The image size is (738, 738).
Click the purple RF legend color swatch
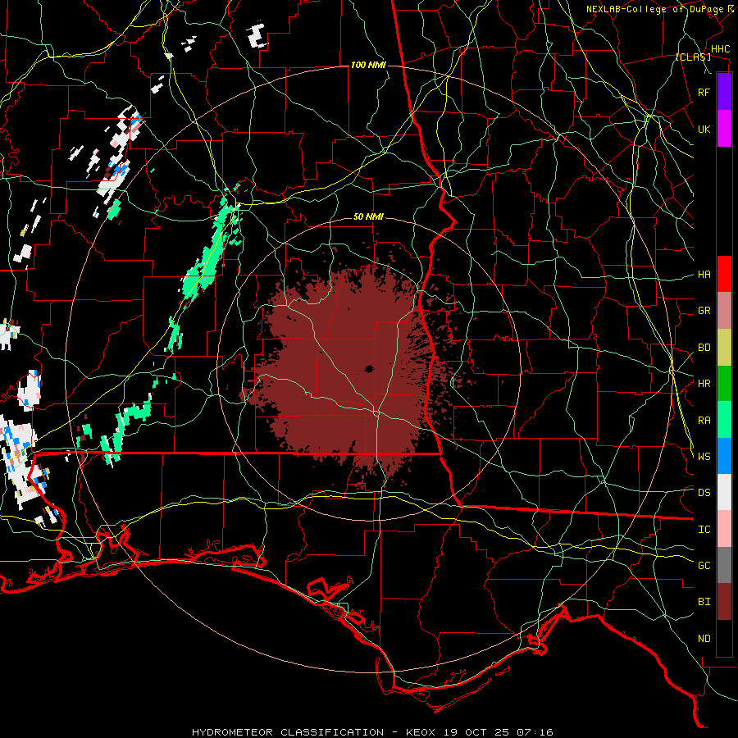724,92
